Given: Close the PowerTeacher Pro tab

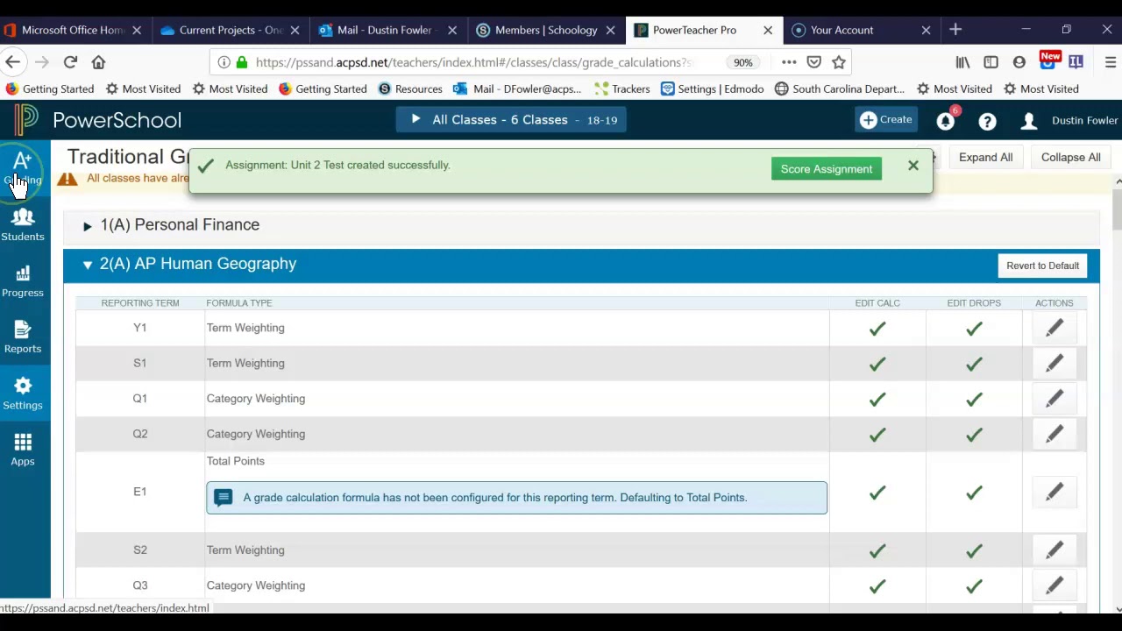Looking at the screenshot, I should click(768, 30).
